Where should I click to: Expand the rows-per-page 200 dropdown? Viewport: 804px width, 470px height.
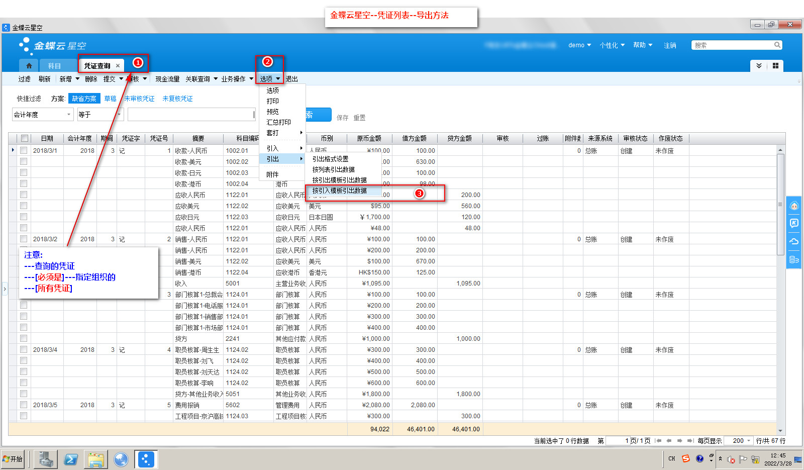749,441
